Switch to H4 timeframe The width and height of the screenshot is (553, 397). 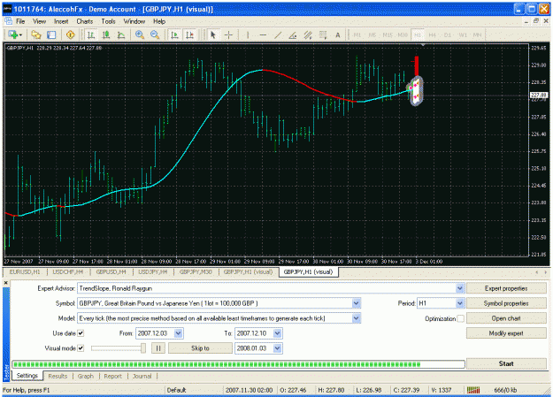(432, 34)
